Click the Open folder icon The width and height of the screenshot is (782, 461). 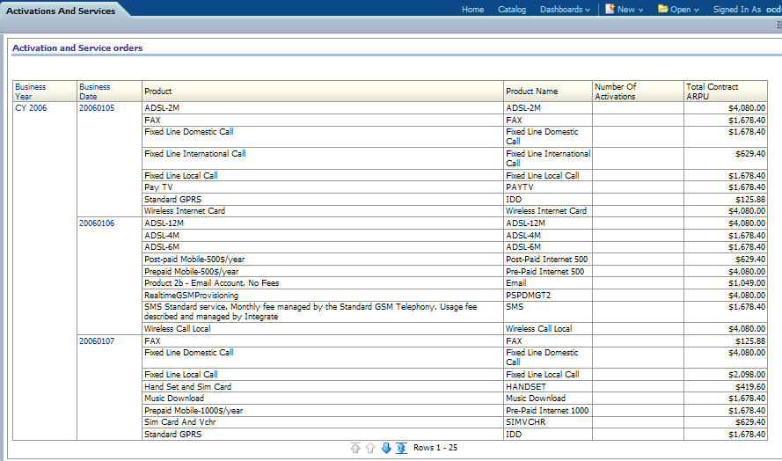[662, 9]
